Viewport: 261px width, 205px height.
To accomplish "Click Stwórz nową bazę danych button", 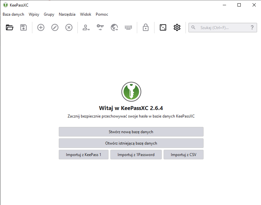I will [x=131, y=132].
